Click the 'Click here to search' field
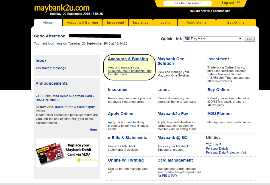Image resolution: width=270 pixels, height=185 pixels. click(187, 3)
